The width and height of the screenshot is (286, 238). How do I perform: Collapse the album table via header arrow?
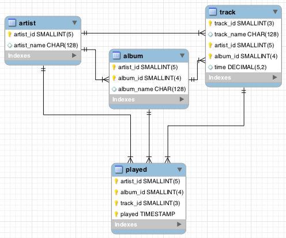[x=182, y=56]
